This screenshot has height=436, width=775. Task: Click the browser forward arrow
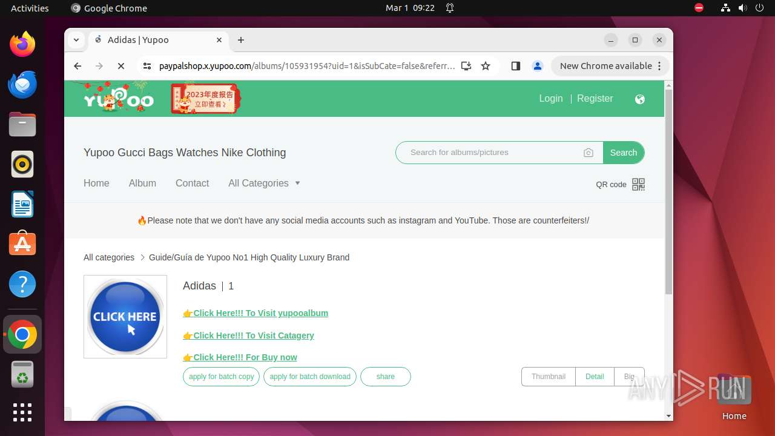(x=99, y=66)
